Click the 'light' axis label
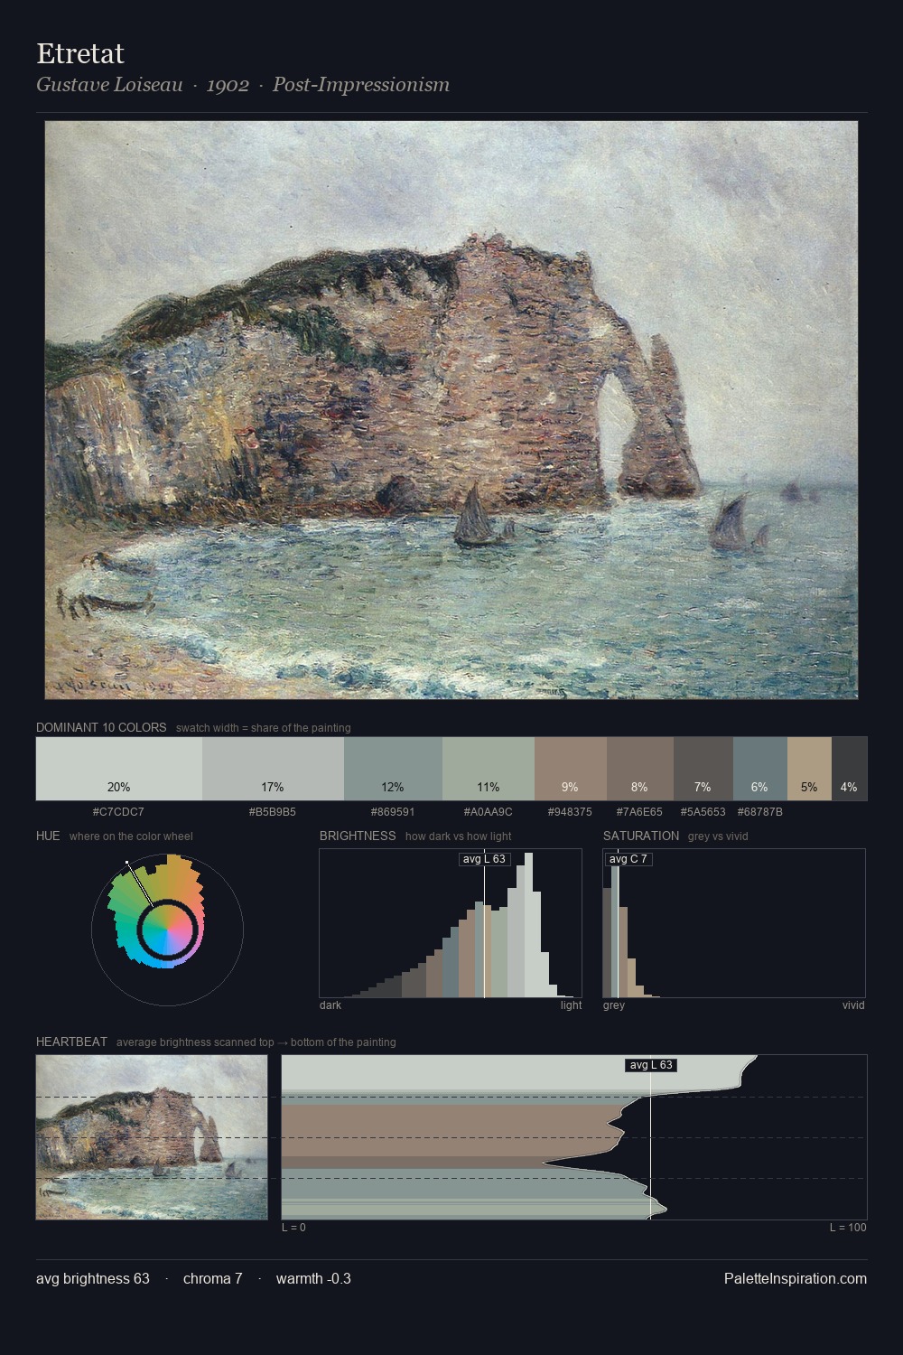The width and height of the screenshot is (903, 1355). tap(571, 1005)
